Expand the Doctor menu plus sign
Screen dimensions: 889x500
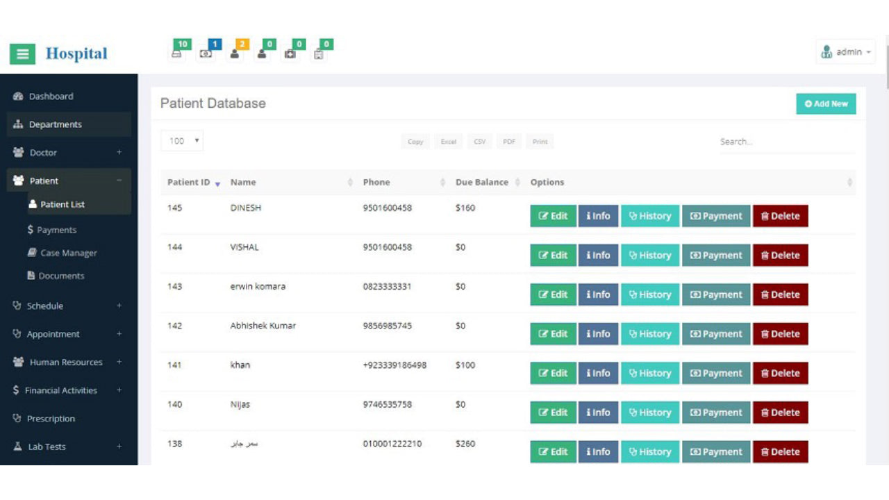[119, 153]
